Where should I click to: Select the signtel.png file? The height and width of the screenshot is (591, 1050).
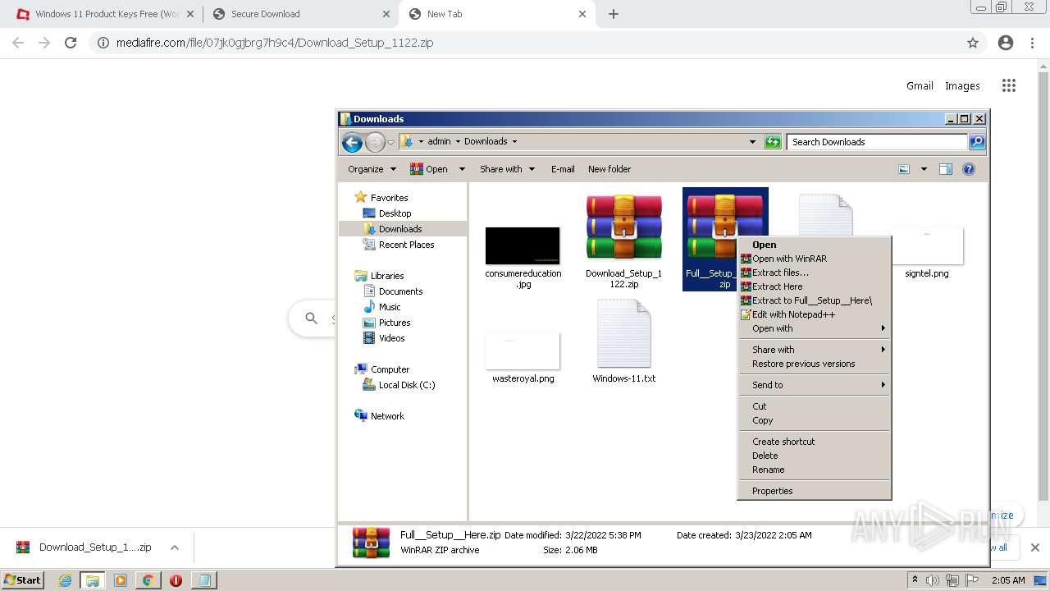(x=927, y=246)
